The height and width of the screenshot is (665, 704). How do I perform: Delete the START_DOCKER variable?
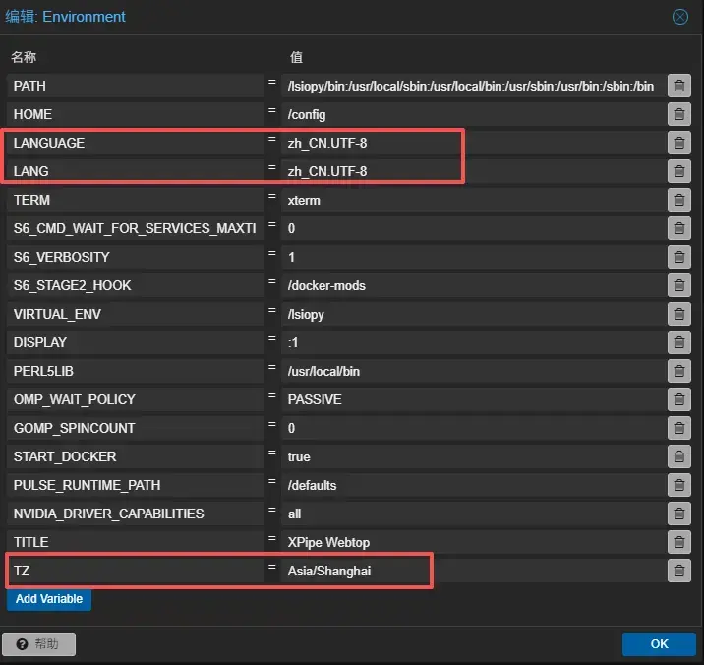[x=678, y=457]
